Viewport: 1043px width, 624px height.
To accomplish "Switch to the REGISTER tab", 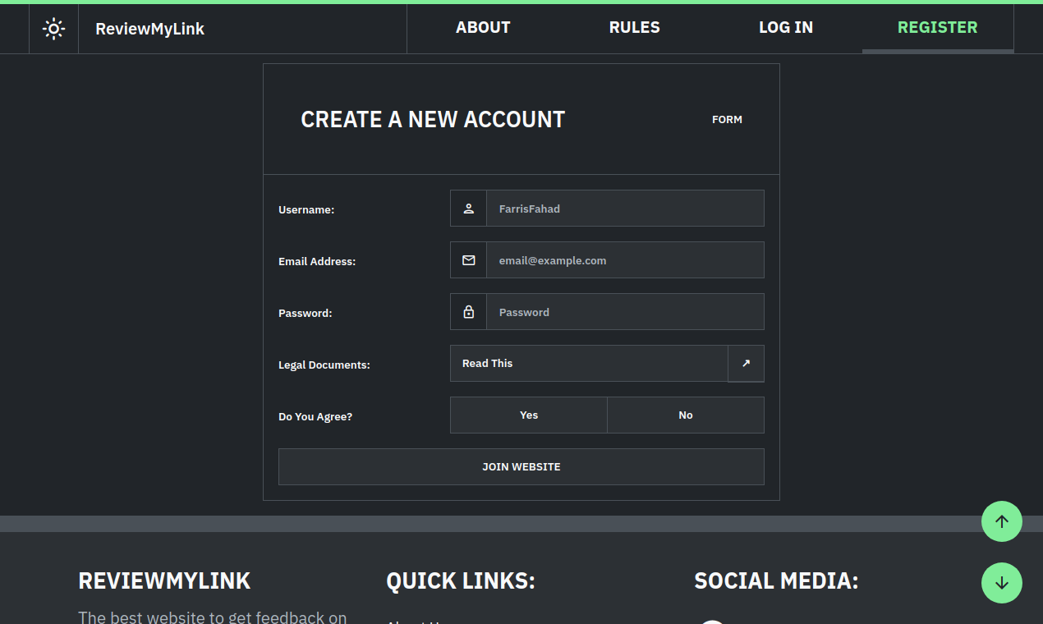I will (x=937, y=27).
